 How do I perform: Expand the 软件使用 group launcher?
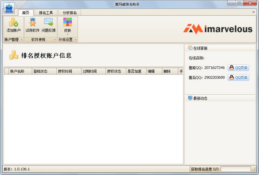coord(55,40)
